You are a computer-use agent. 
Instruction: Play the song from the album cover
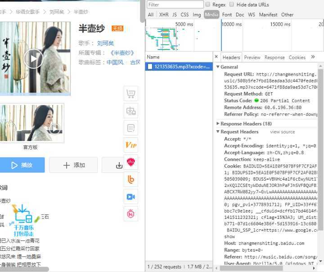point(33,59)
